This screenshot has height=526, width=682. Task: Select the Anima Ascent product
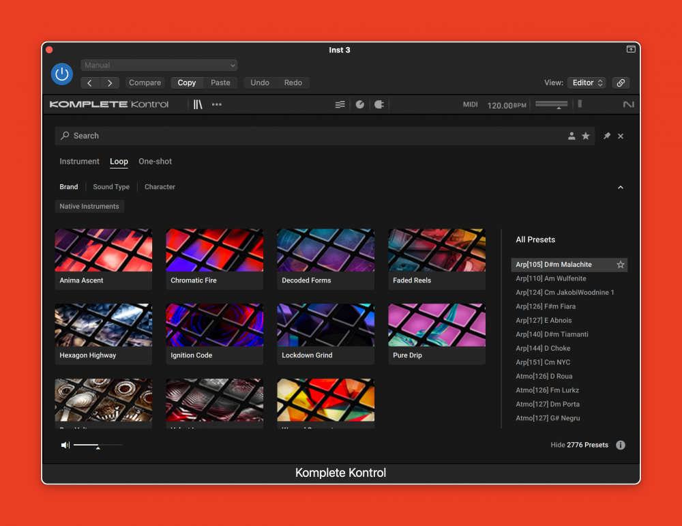coord(104,259)
